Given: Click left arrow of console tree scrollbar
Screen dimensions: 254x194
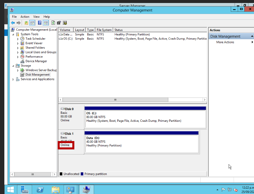Looking at the screenshot, I should (x=12, y=174).
